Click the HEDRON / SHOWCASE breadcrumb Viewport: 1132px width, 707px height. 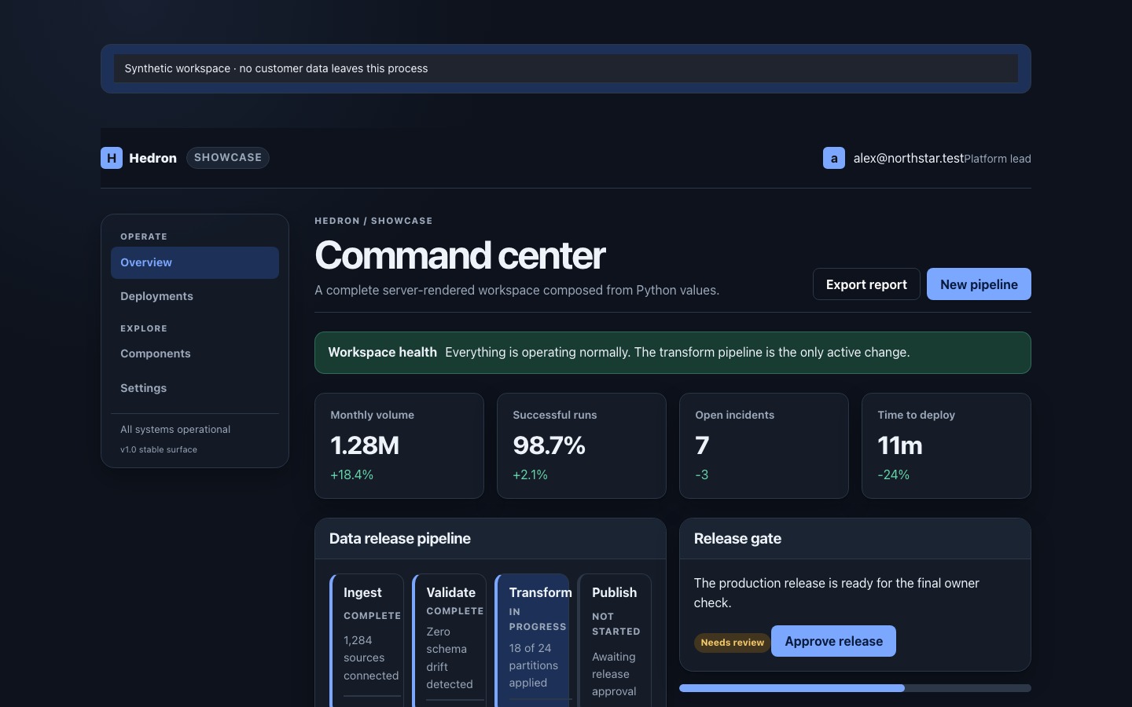tap(373, 221)
